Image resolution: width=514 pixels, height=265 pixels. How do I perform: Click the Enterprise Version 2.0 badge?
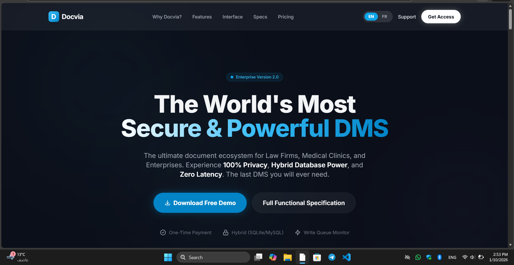tap(254, 77)
